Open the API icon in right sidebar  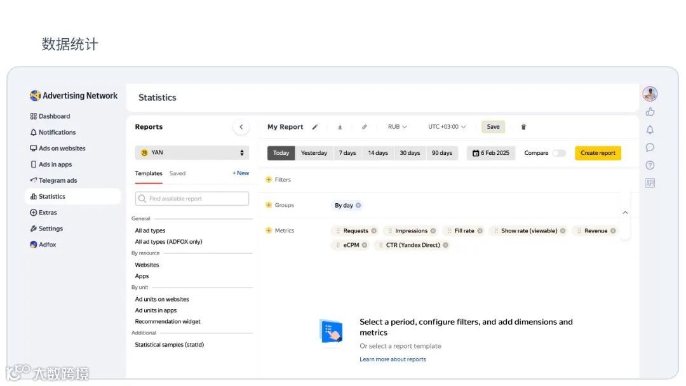click(x=650, y=183)
